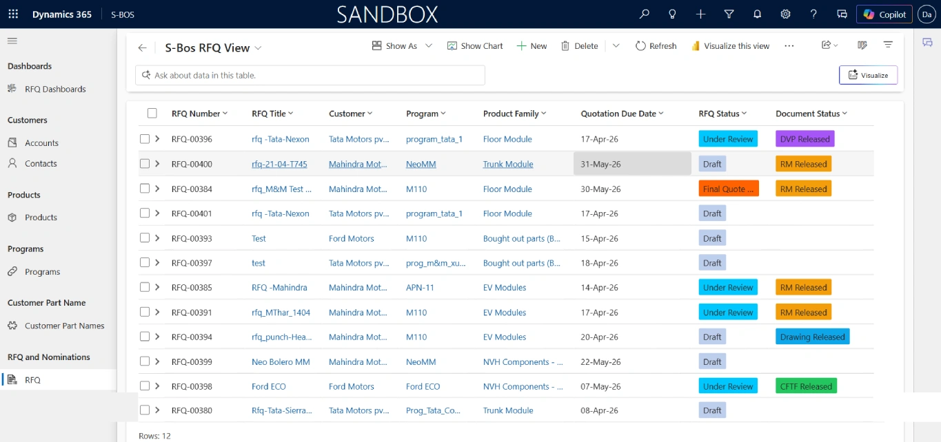The image size is (941, 442).
Task: Open rfq_MThar_1404 title link
Action: 281,313
